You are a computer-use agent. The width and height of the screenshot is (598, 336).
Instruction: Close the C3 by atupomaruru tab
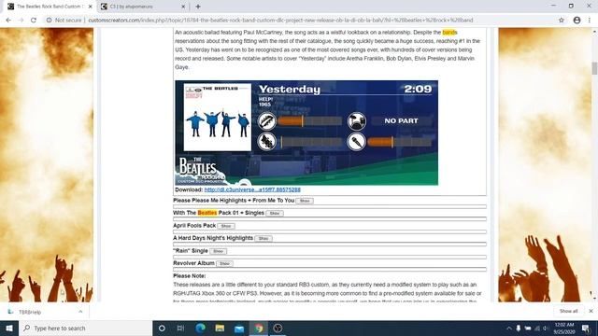pos(183,7)
